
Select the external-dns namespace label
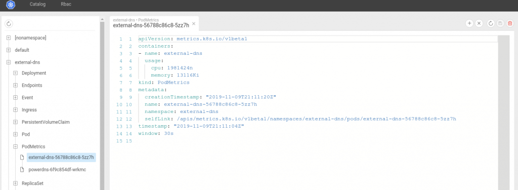tap(28, 62)
